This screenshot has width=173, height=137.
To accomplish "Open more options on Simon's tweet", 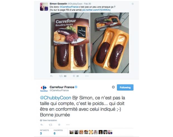I will click(87, 76).
